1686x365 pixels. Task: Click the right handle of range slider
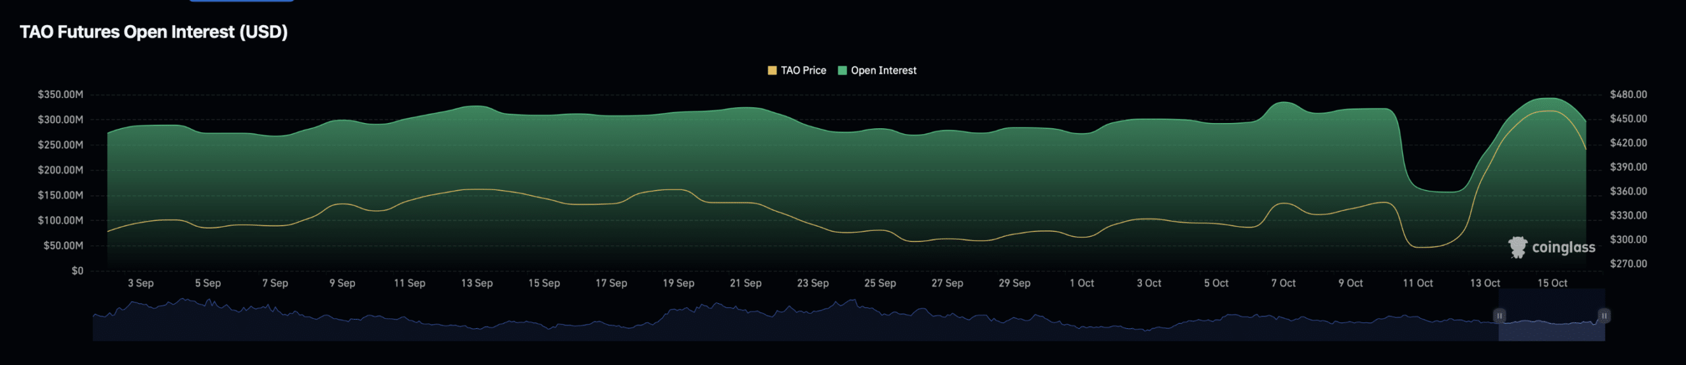coord(1604,316)
